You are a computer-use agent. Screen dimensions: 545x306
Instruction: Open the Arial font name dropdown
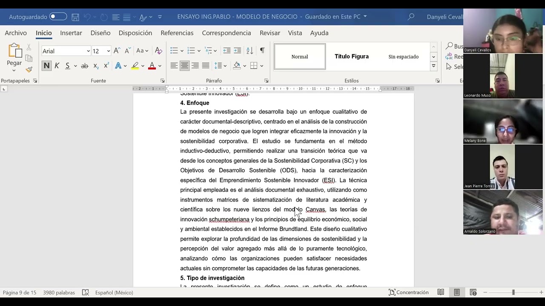tap(88, 51)
